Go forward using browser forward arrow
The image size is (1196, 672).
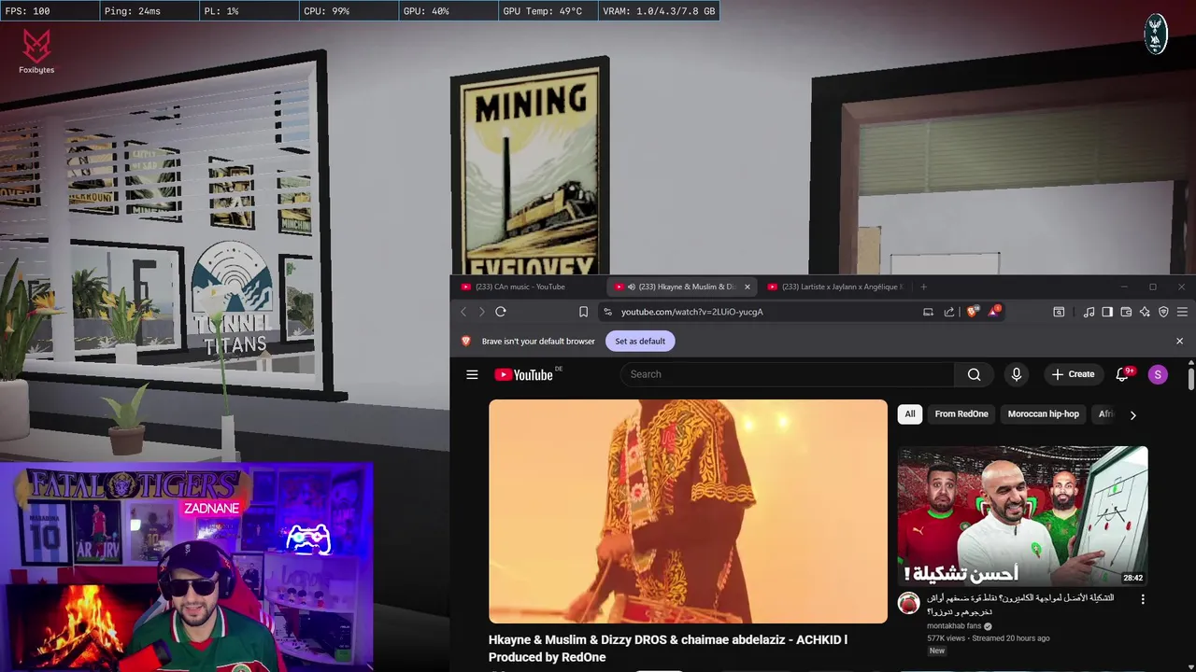[481, 312]
